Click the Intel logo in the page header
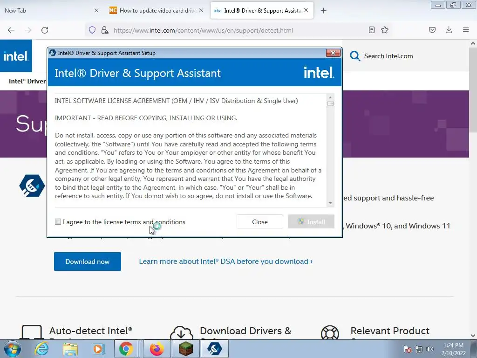Image resolution: width=477 pixels, height=358 pixels. pos(16,56)
